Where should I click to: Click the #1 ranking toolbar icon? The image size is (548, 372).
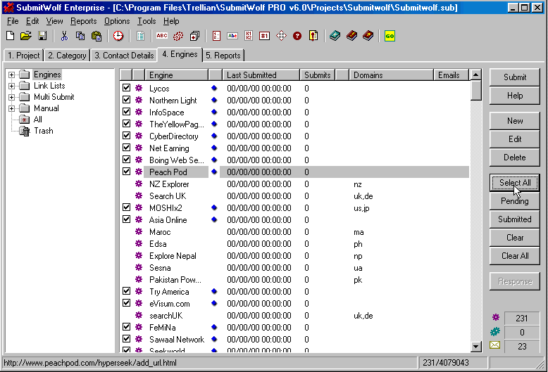pyautogui.click(x=265, y=36)
